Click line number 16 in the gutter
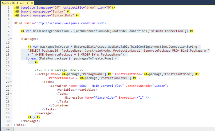 [x=8, y=66]
